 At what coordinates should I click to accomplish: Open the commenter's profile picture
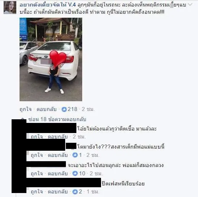click(10, 8)
